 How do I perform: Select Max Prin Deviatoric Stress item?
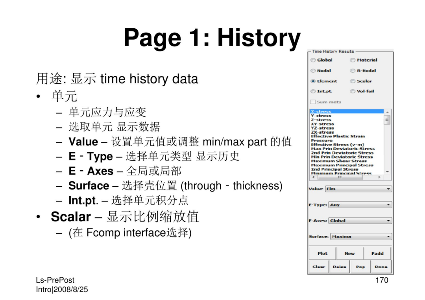[x=347, y=149]
